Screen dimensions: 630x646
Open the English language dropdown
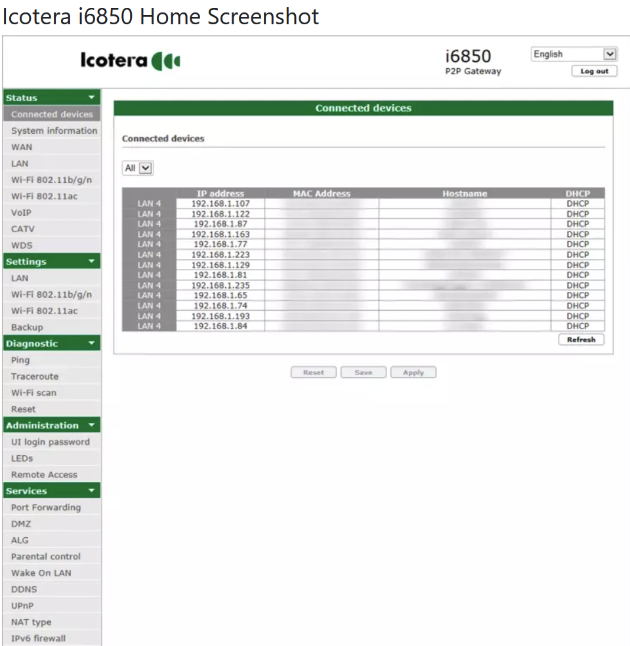coord(574,54)
